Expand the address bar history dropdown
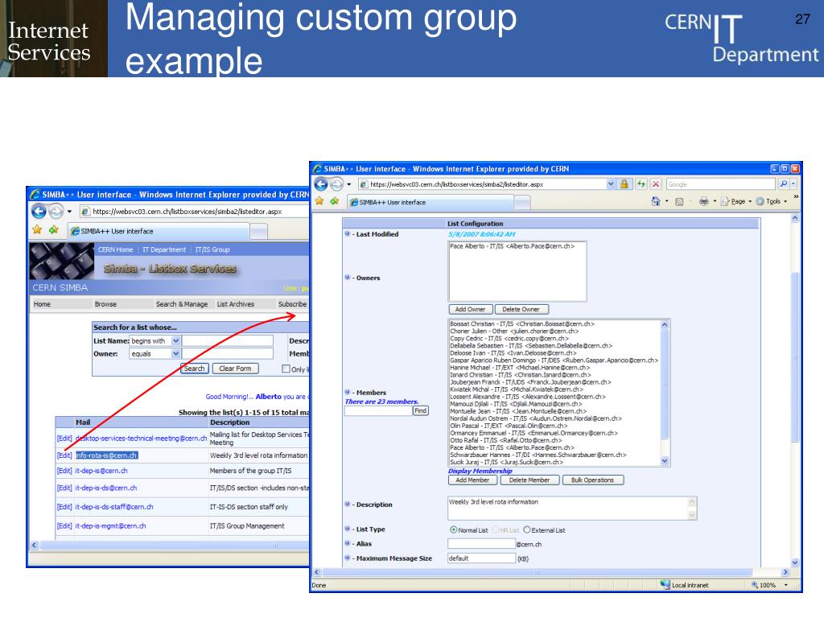The height and width of the screenshot is (618, 824). 611,184
